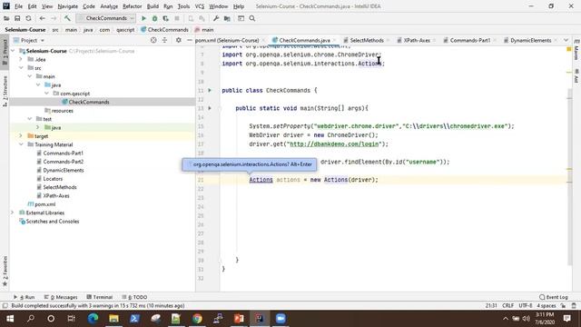The width and height of the screenshot is (581, 327).
Task: Click run gutter icon beside class CheckCommands
Action: (x=210, y=90)
